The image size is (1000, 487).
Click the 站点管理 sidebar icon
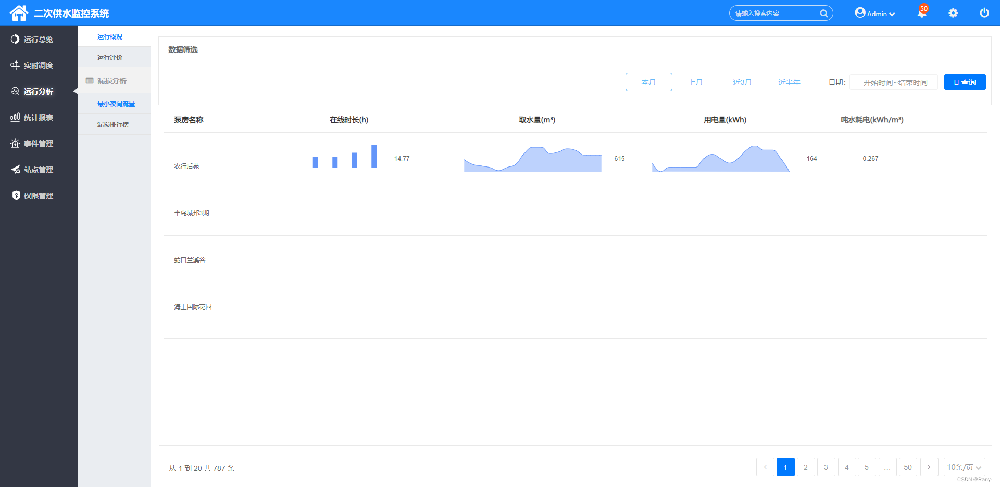[x=15, y=169]
